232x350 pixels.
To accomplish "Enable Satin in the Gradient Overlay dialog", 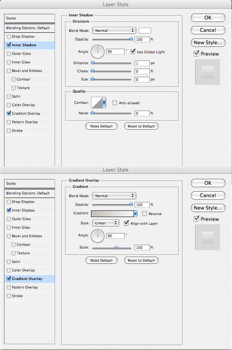I will [9, 262].
